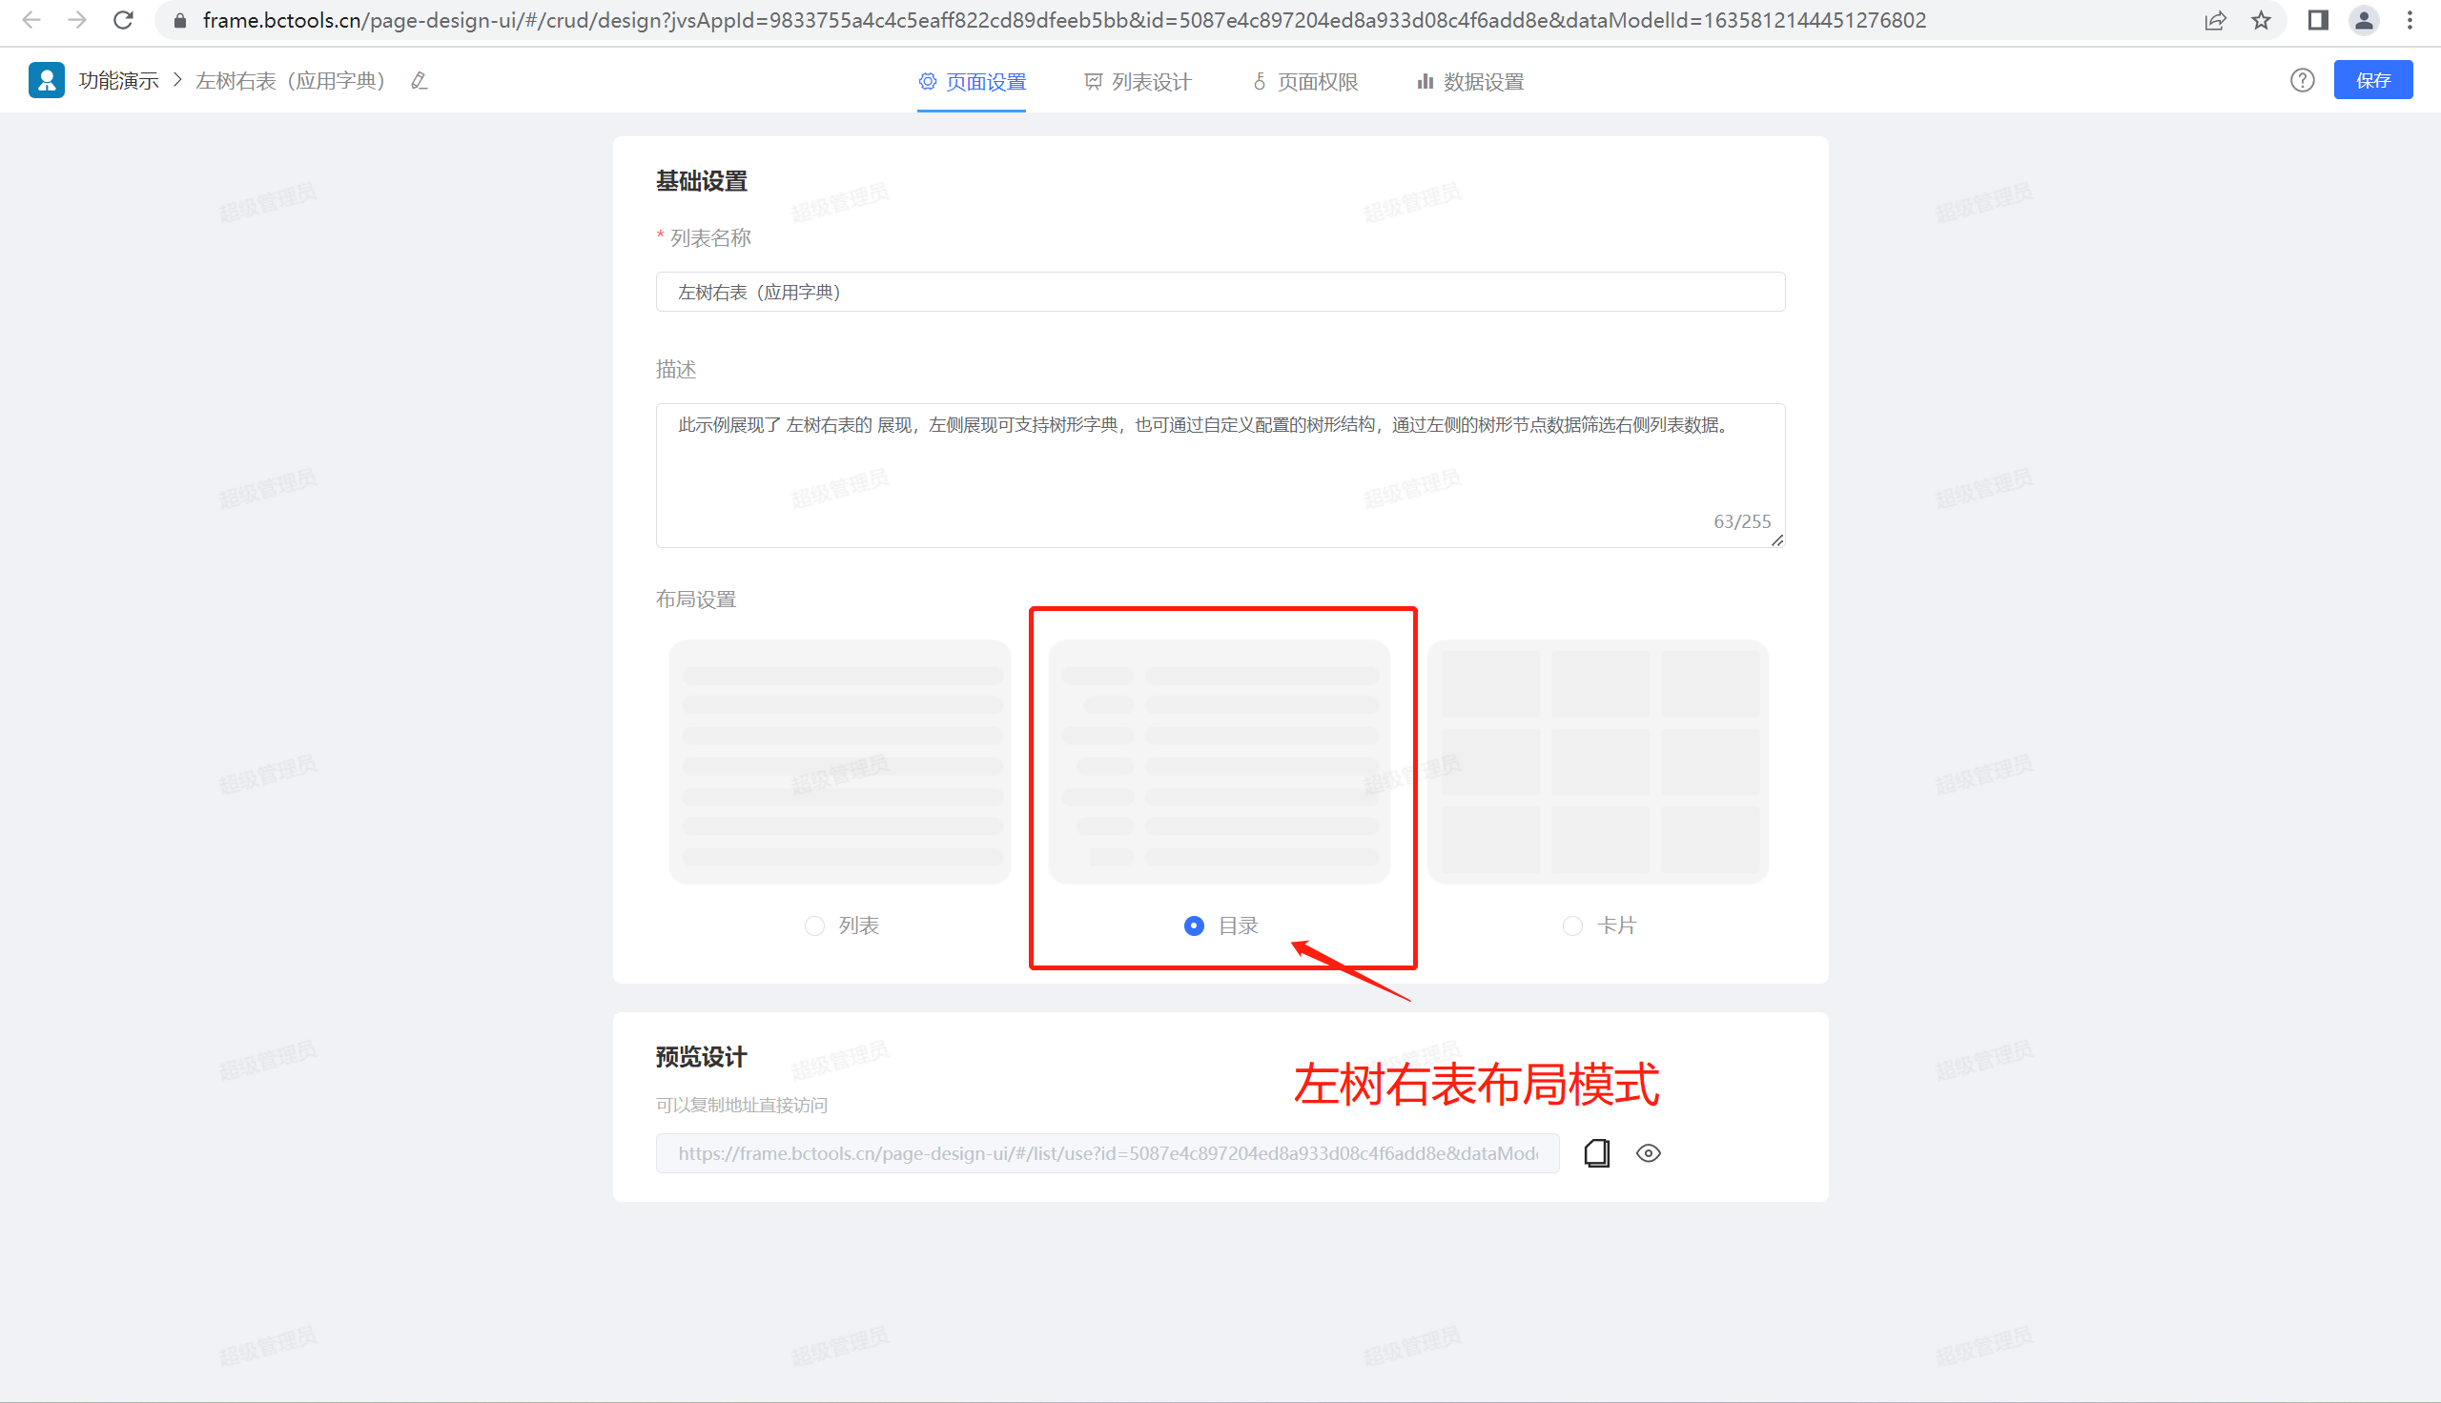2441x1403 pixels.
Task: Open the browser side panel icon
Action: 2318,20
